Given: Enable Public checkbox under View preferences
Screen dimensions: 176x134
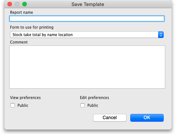Looking at the screenshot, I should tap(13, 105).
